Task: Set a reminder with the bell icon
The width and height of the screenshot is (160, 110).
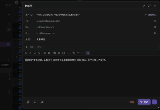Action: pos(42,102)
